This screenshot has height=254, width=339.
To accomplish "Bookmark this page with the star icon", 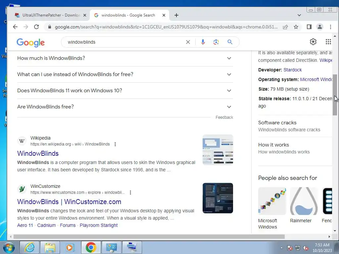I will click(296, 27).
